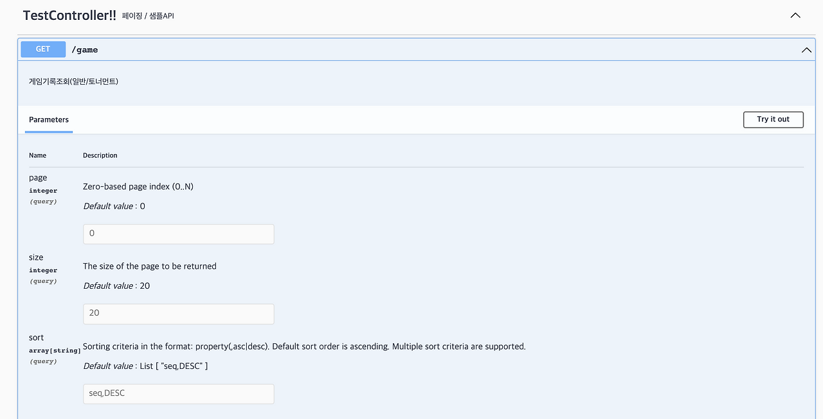The image size is (823, 419).
Task: Click the TestController!! heading
Action: click(x=70, y=15)
